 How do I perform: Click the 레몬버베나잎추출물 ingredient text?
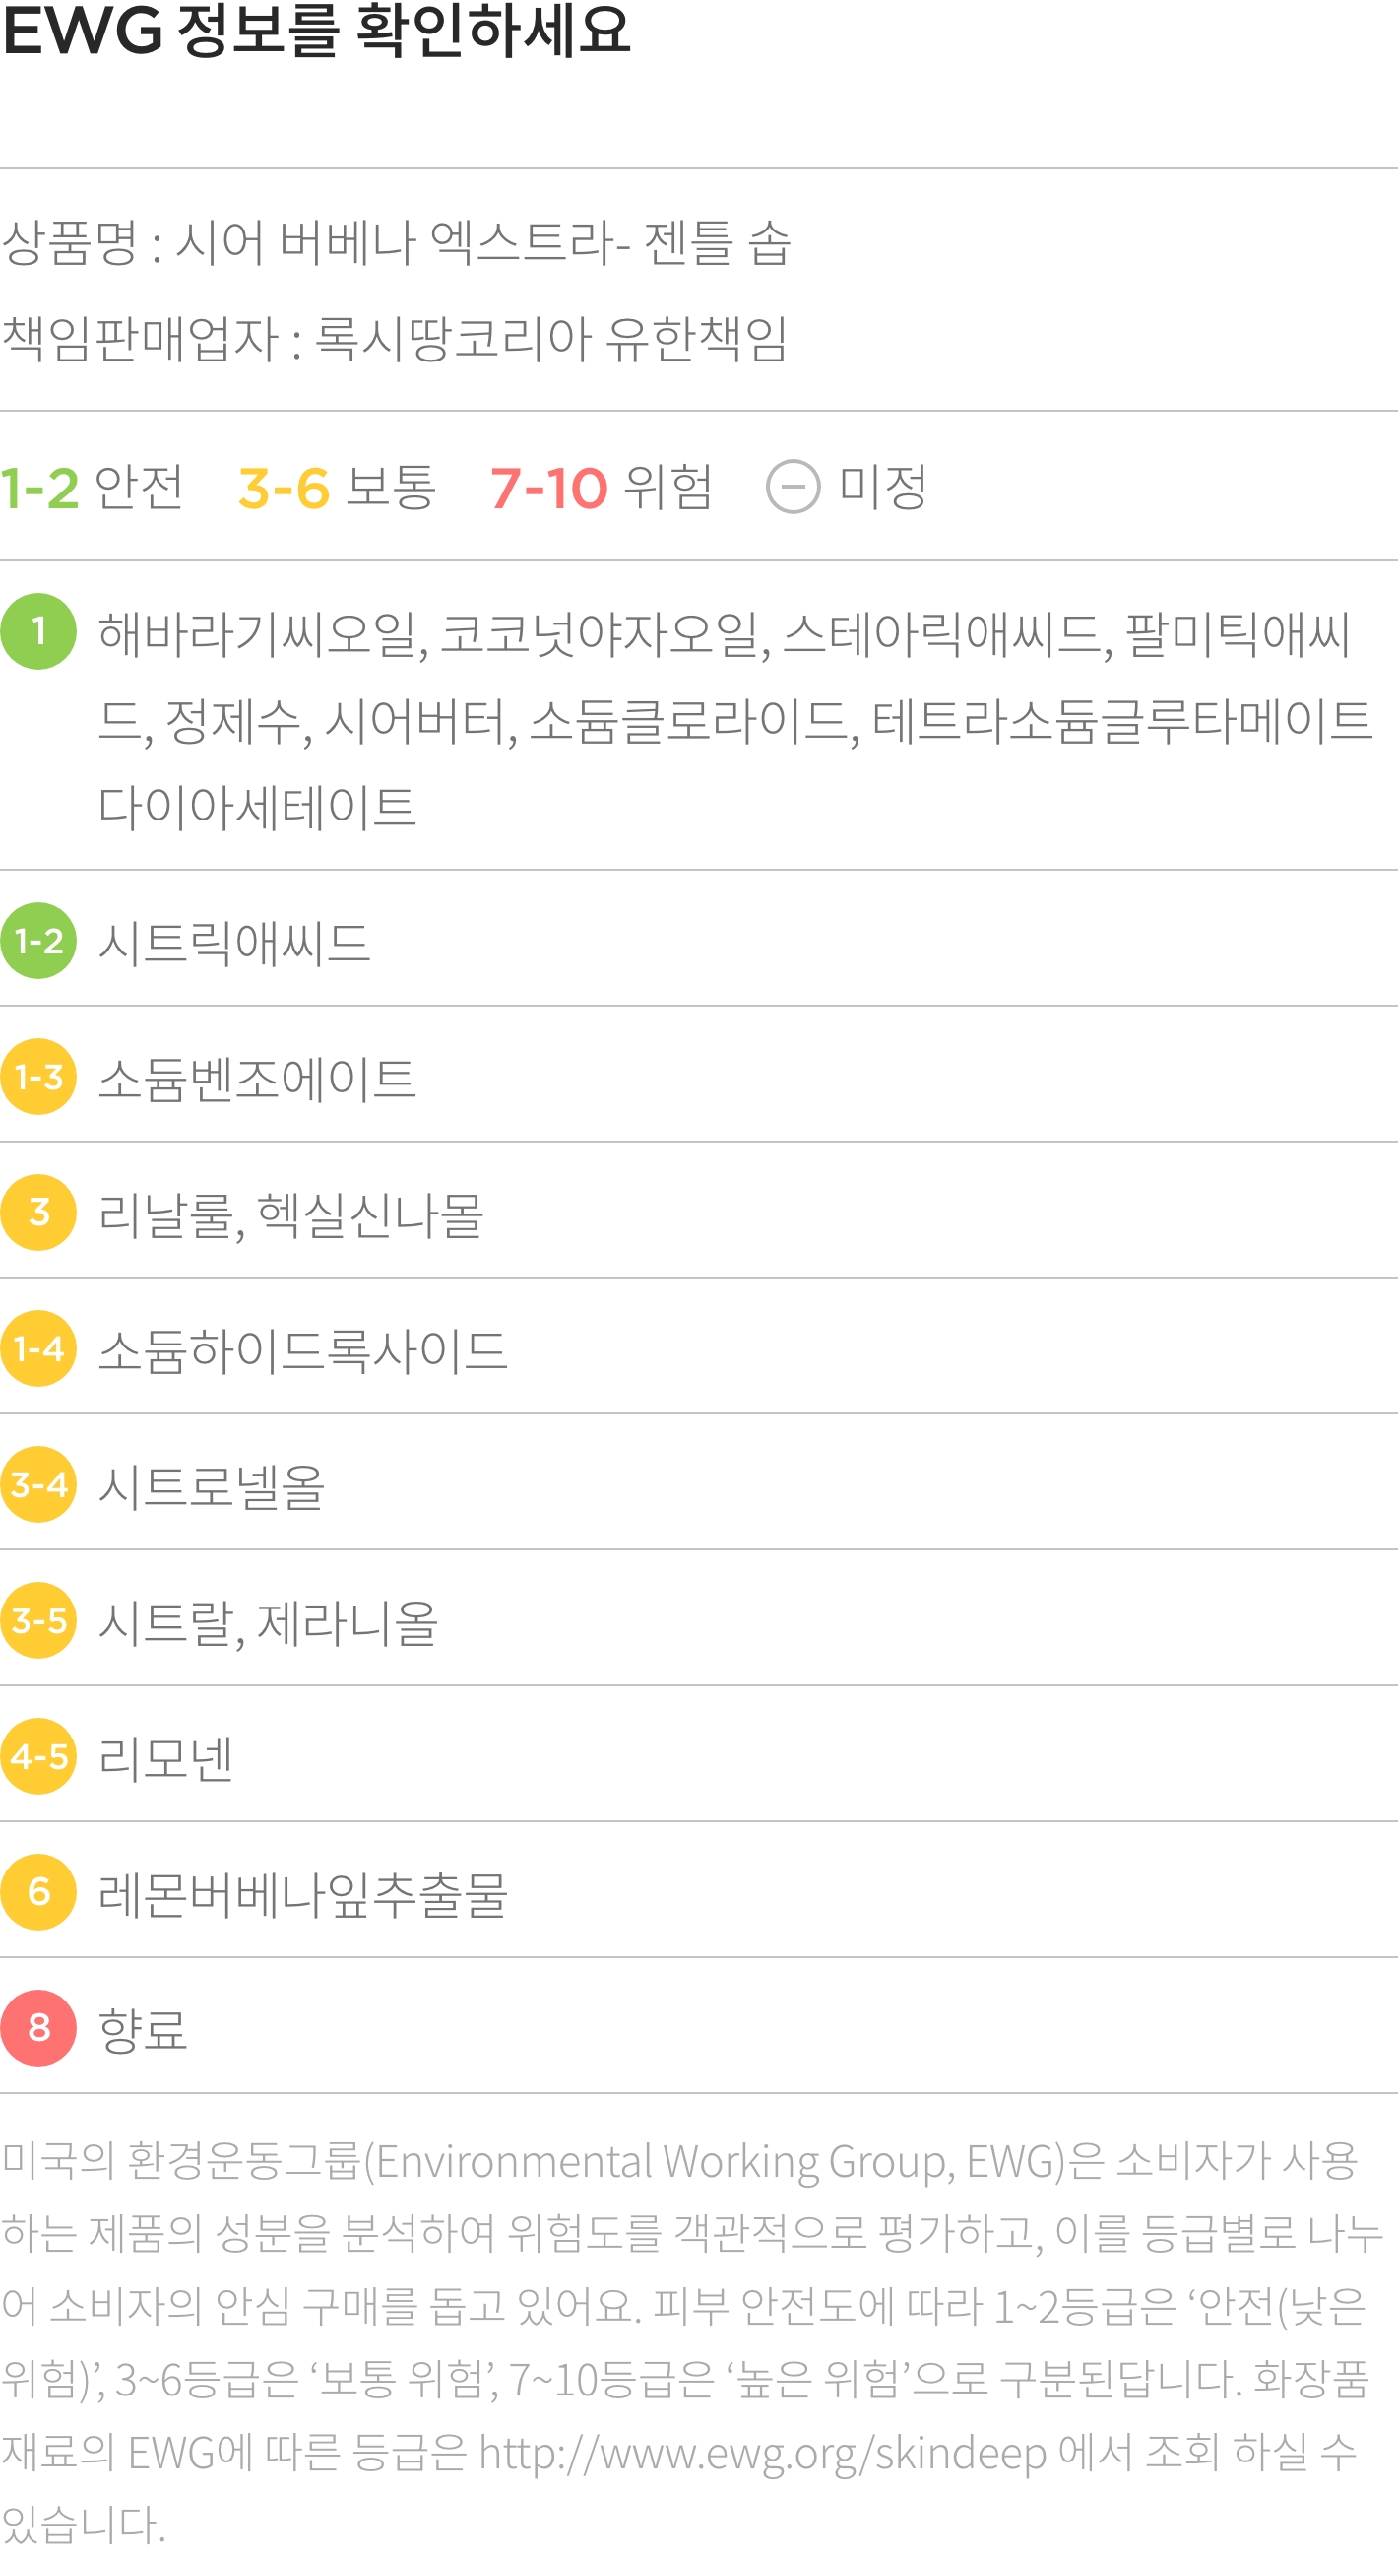(303, 1893)
